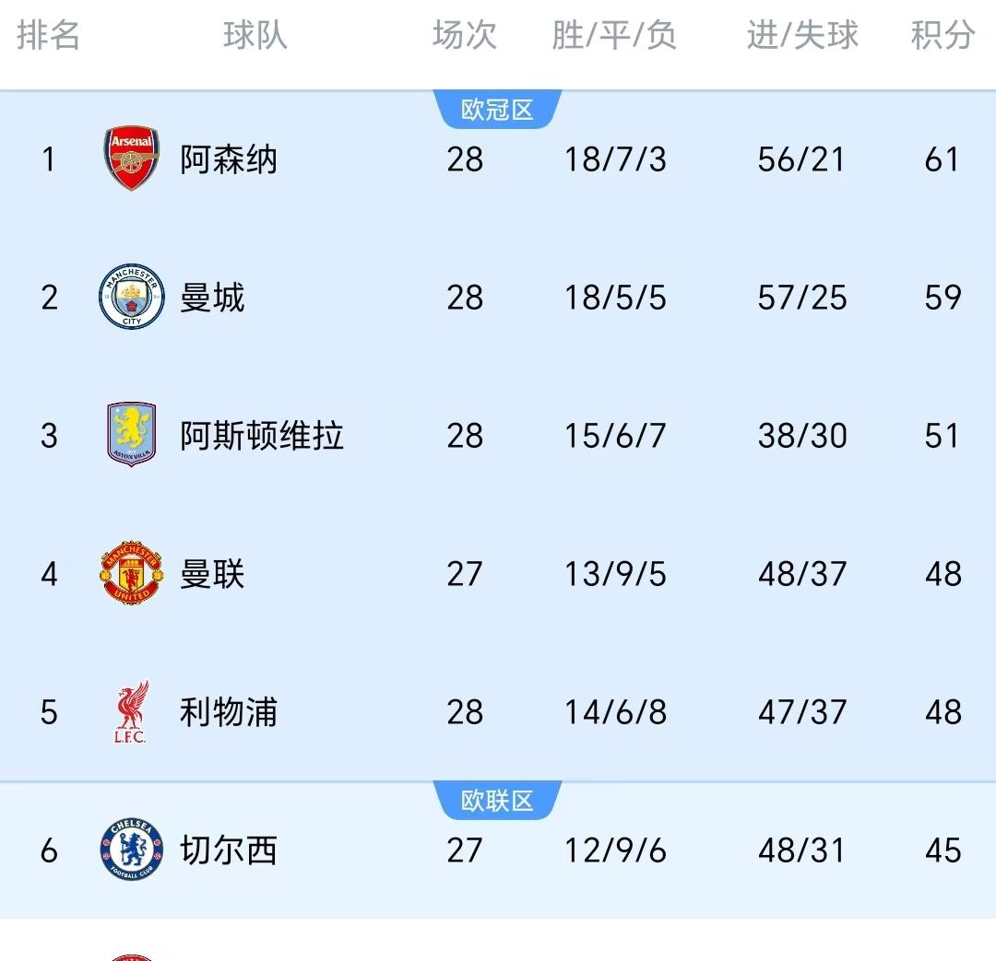This screenshot has width=996, height=961.
Task: Click the 积分 column header
Action: point(943,35)
